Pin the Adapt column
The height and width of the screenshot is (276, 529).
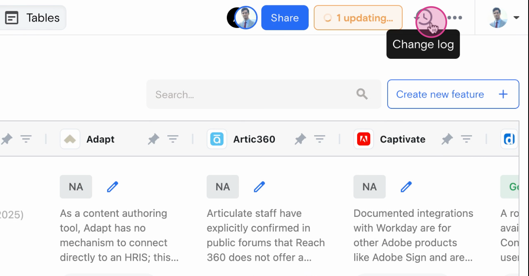[x=153, y=139]
